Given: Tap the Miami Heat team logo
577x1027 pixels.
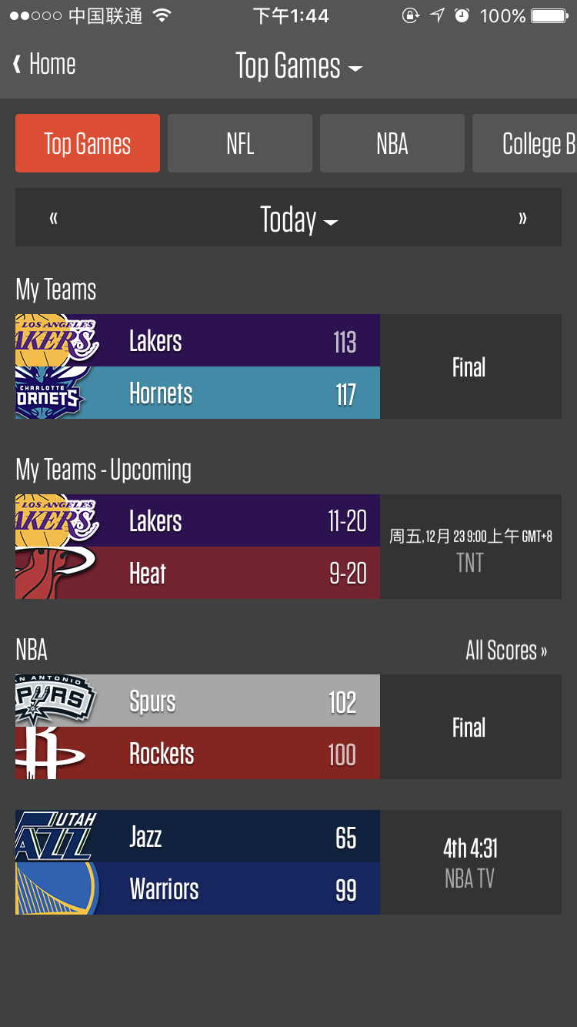Looking at the screenshot, I should pos(55,573).
